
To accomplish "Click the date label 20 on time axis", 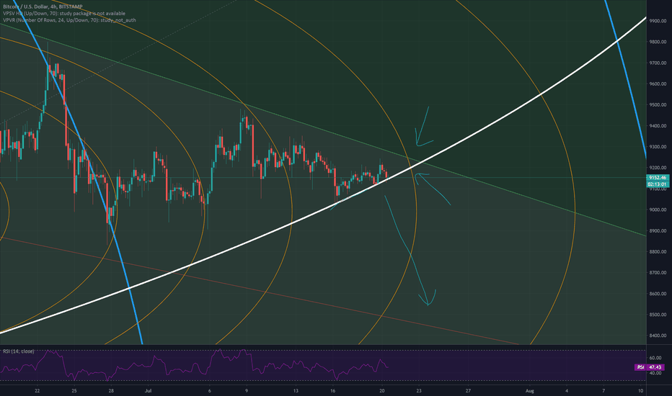I will [x=382, y=391].
